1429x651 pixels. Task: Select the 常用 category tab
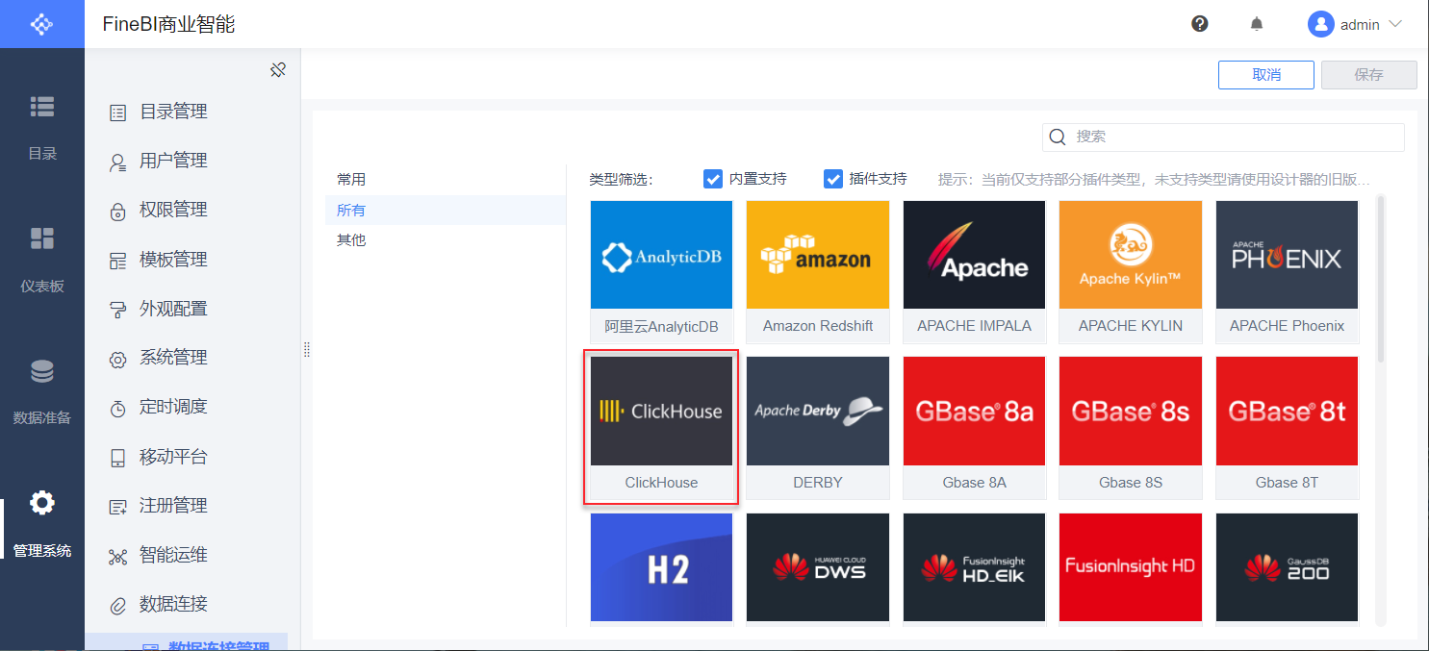445,180
